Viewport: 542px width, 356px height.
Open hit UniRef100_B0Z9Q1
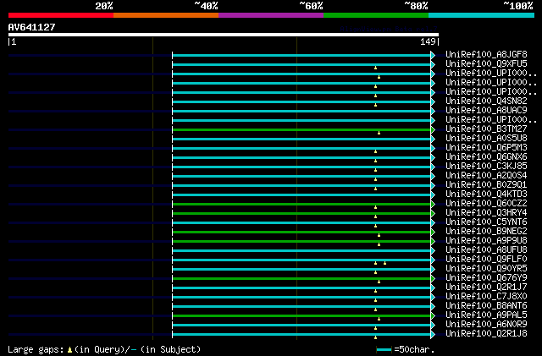pos(486,185)
